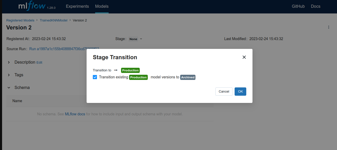Click the Tags section chevron arrow
The width and height of the screenshot is (337, 150).
(x=9, y=75)
